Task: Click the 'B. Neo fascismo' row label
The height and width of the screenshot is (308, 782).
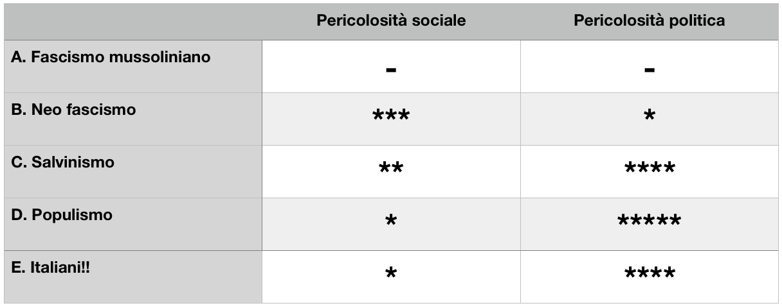Action: (x=73, y=110)
